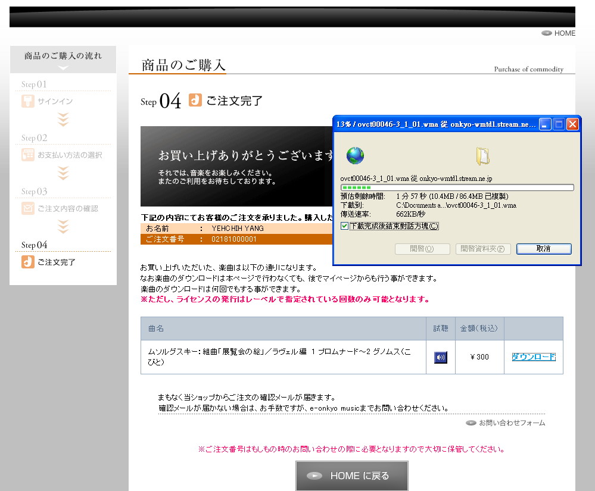Click the Step 04 order complete music icon
This screenshot has height=491, width=595.
point(28,262)
